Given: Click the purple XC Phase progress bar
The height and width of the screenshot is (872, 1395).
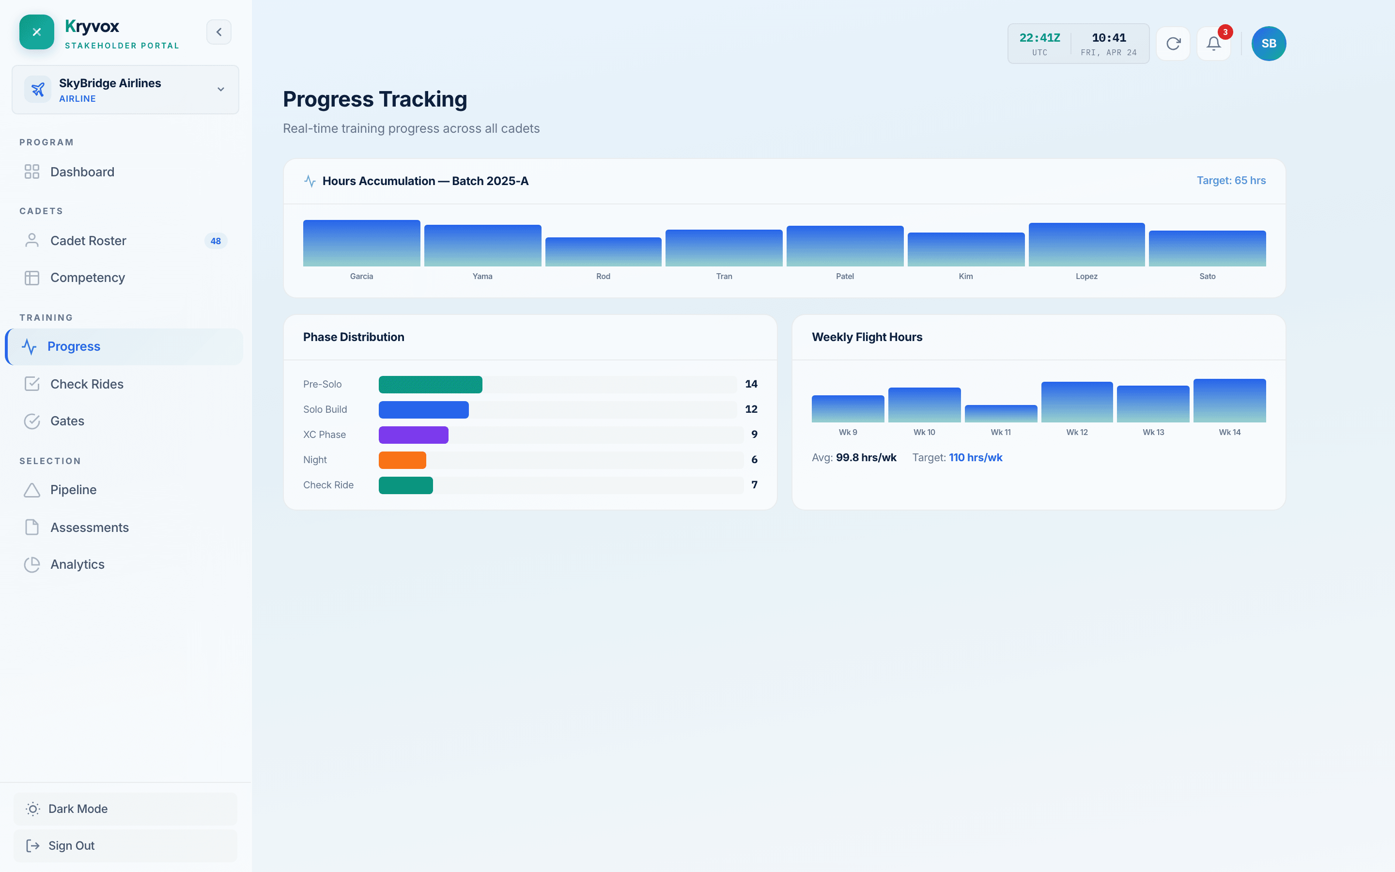Looking at the screenshot, I should [413, 435].
